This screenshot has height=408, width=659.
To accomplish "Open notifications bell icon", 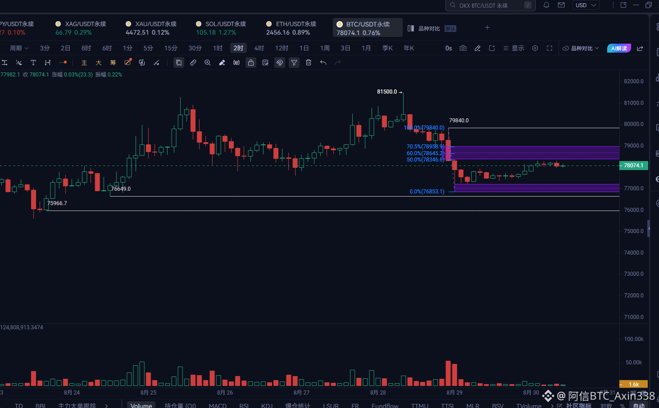I will pyautogui.click(x=546, y=5).
